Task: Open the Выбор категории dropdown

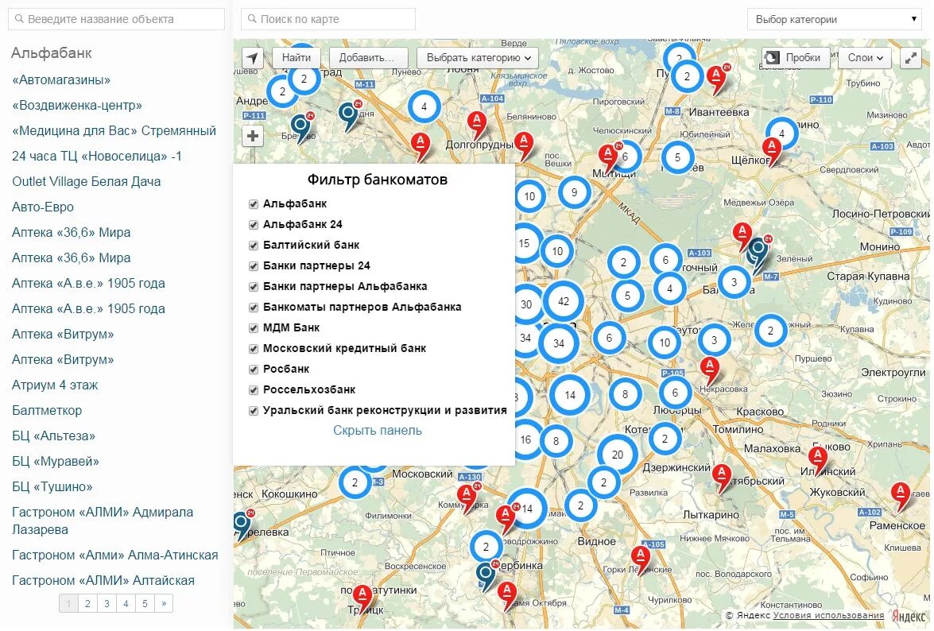Action: click(835, 19)
